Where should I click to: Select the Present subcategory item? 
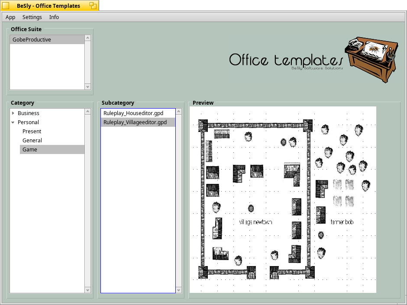[x=32, y=132]
